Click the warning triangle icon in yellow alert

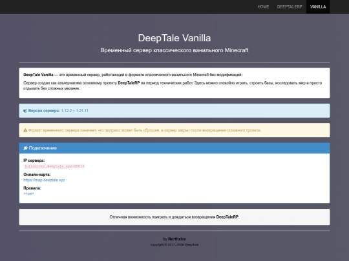(25, 130)
